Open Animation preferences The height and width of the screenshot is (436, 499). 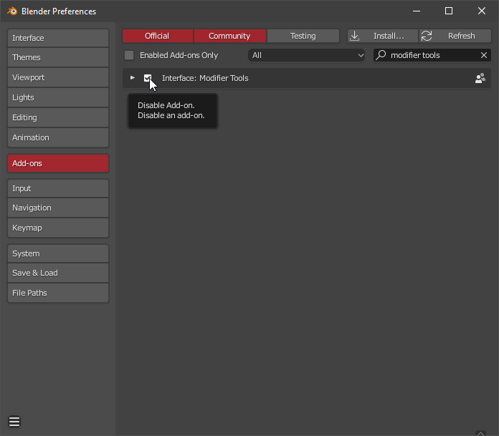pos(58,137)
